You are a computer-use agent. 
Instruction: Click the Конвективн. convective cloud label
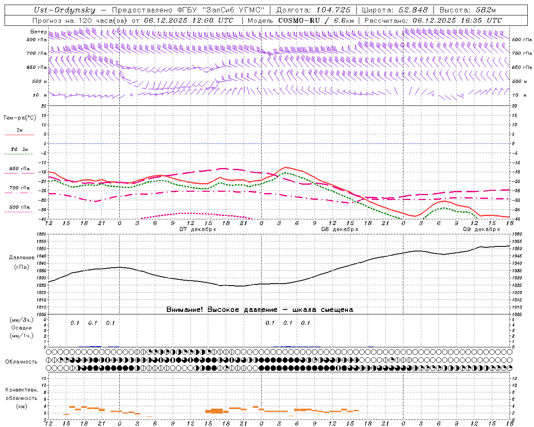click(x=21, y=390)
